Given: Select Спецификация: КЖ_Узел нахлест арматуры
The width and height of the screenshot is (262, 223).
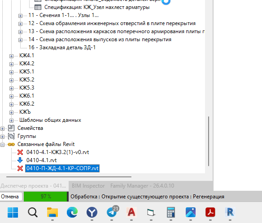Looking at the screenshot, I should click(97, 7).
